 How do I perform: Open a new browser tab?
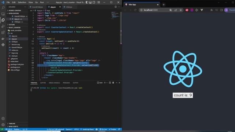[x=163, y=5]
